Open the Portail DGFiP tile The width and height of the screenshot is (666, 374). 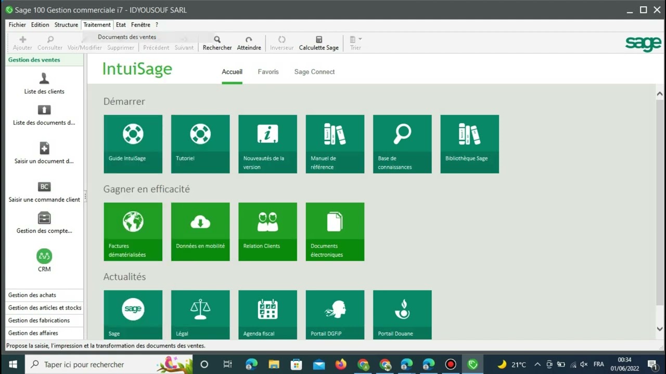coord(335,315)
